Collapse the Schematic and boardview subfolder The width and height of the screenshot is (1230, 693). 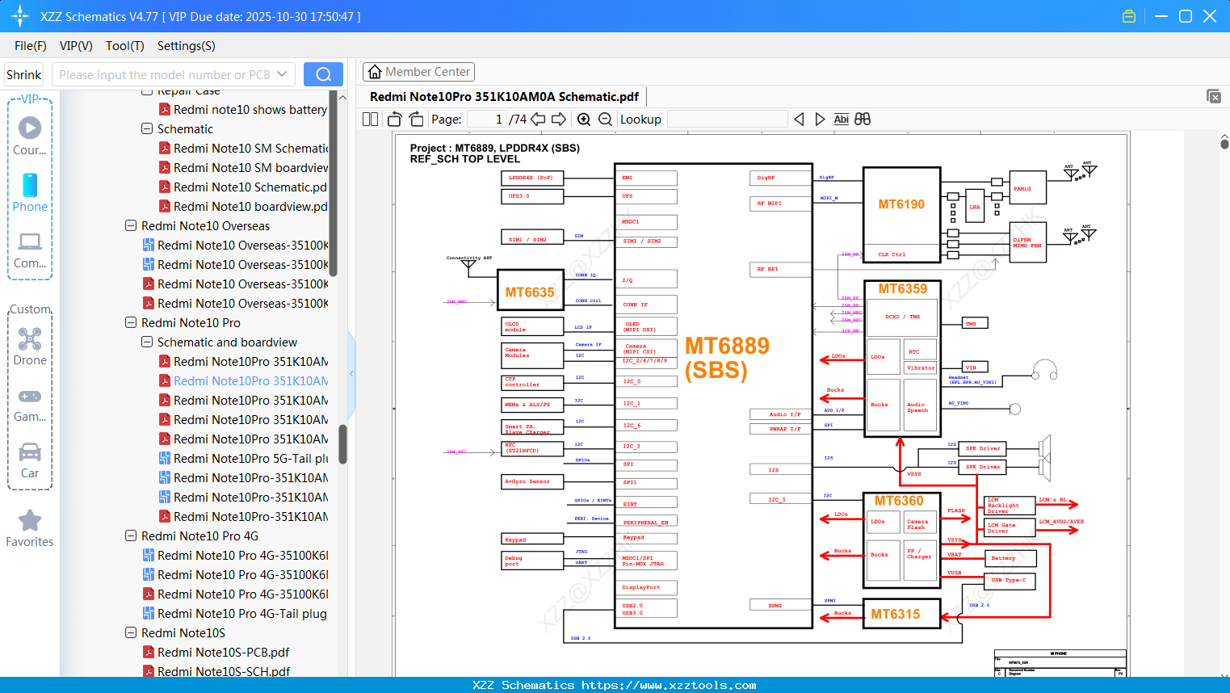pyautogui.click(x=147, y=342)
